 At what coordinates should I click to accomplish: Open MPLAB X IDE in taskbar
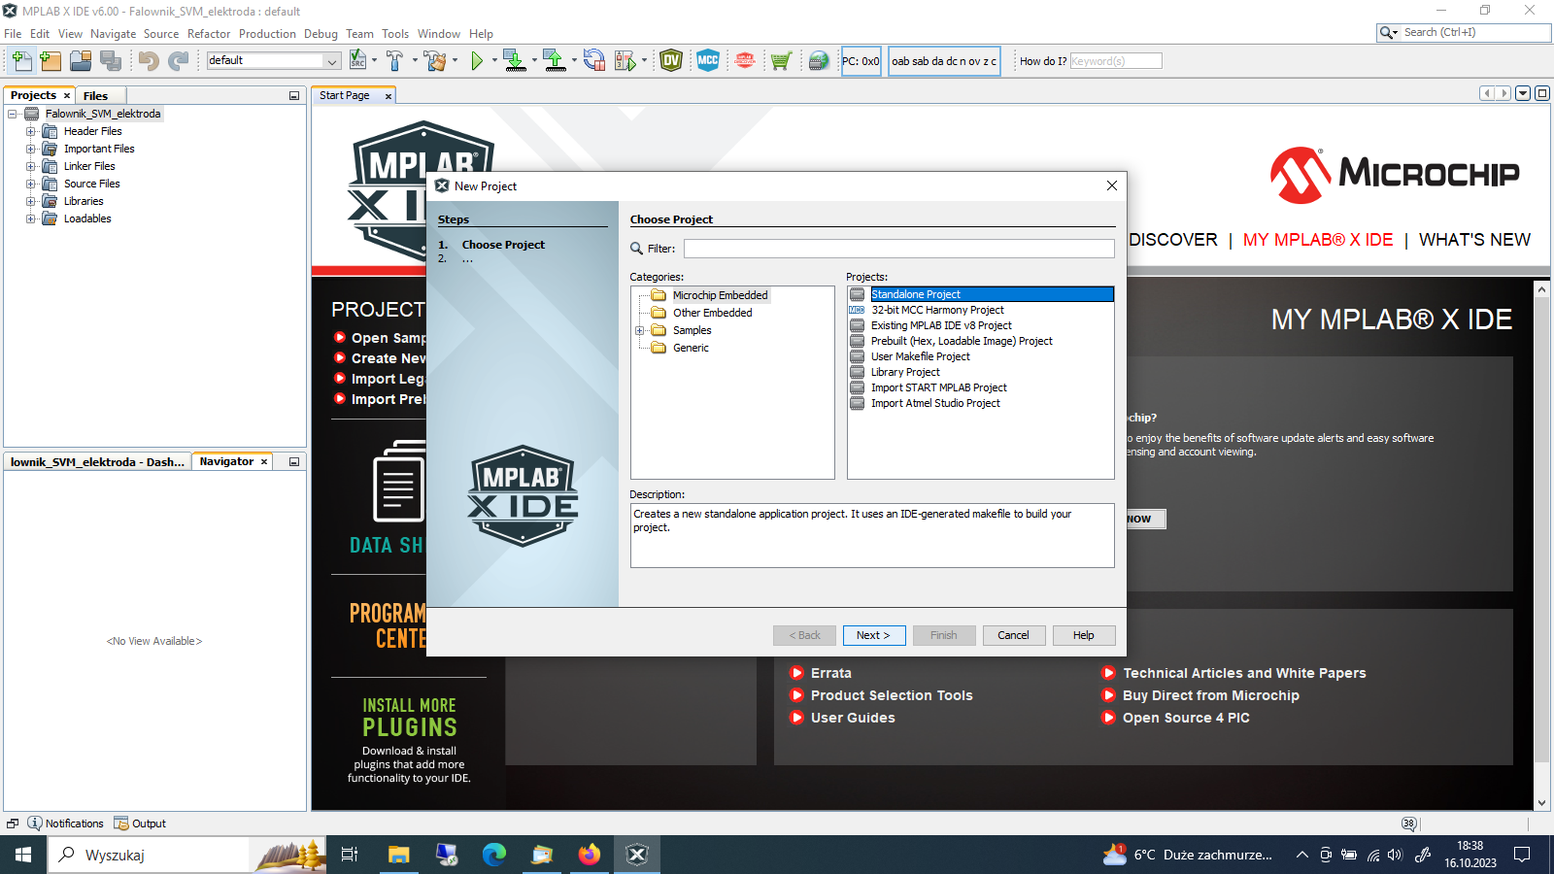637,855
